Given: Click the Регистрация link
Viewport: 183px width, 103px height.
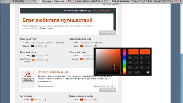Looking at the screenshot, I should [x=104, y=11].
